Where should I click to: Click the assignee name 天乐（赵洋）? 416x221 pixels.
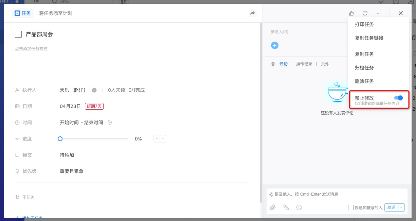coord(74,90)
